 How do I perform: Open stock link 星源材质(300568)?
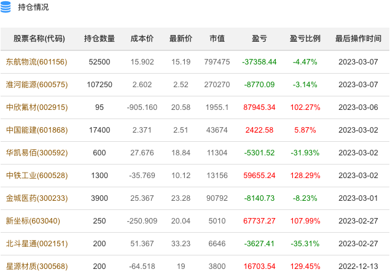37,266
